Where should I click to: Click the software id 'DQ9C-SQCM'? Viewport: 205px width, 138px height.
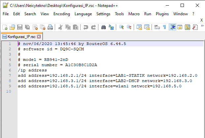tap(72, 49)
